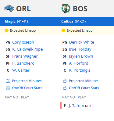Image resolution: width=114 pixels, height=121 pixels.
Task: Open K. Porzingis's player profile
Action: [x=80, y=70]
